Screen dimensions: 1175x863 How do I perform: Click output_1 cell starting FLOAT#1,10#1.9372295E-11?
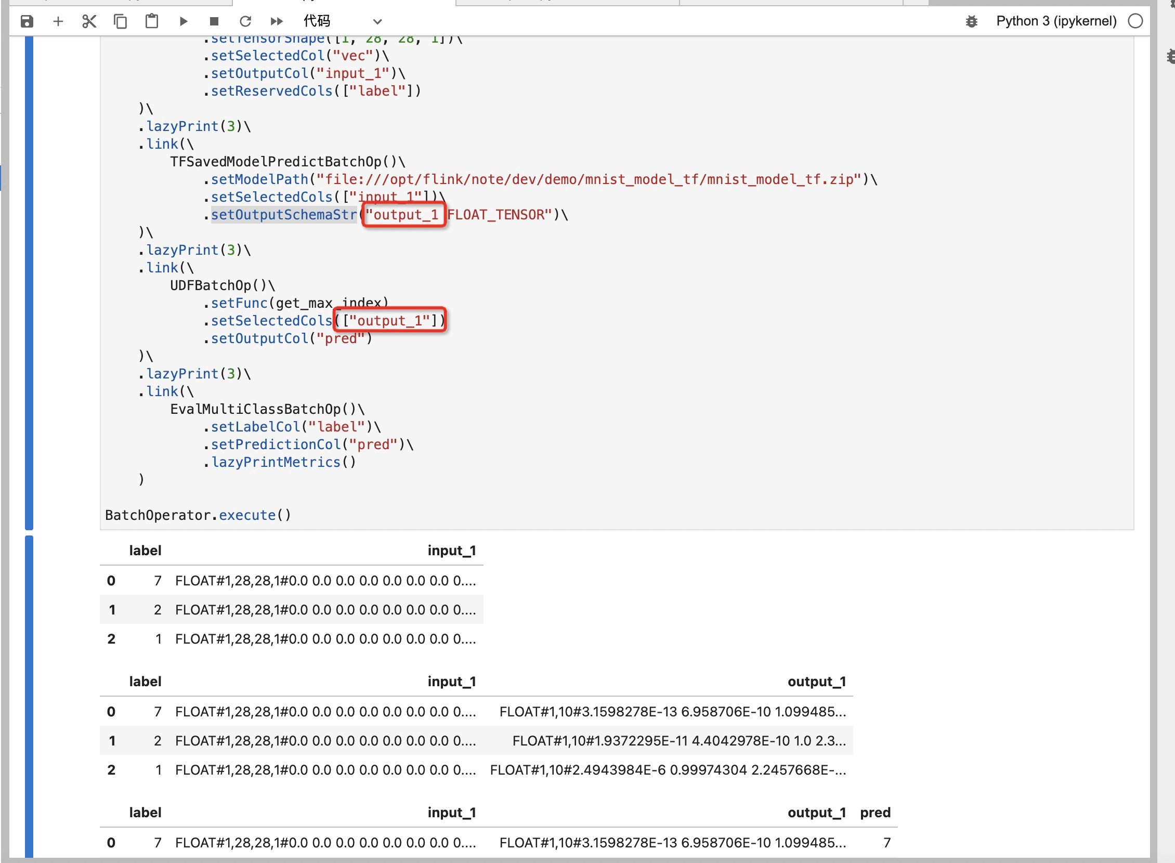(679, 741)
